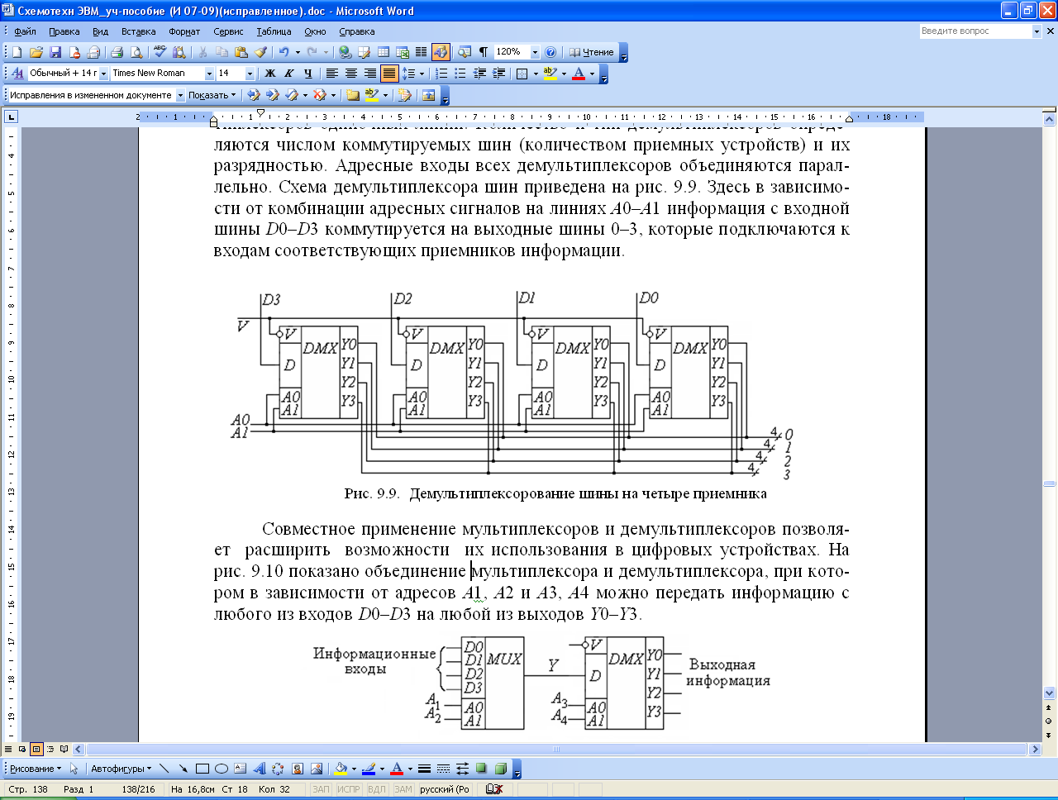Insert a Text Box
1058x800 pixels.
coord(240,769)
